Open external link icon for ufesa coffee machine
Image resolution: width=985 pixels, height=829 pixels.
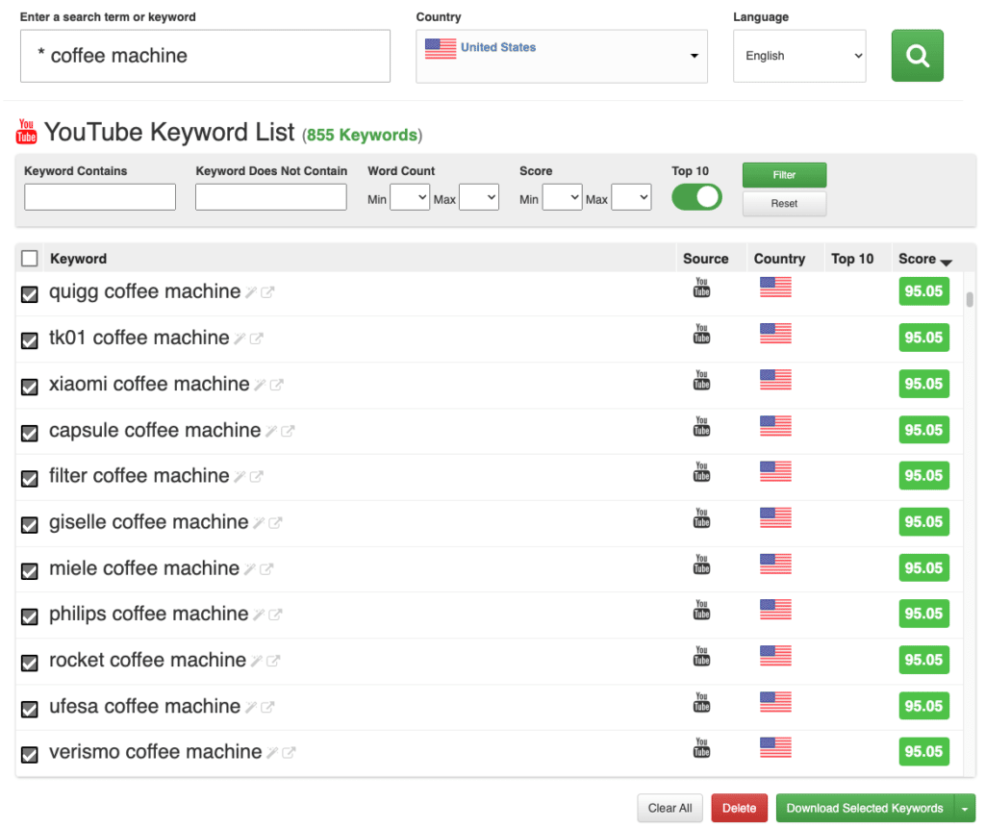[x=267, y=708]
